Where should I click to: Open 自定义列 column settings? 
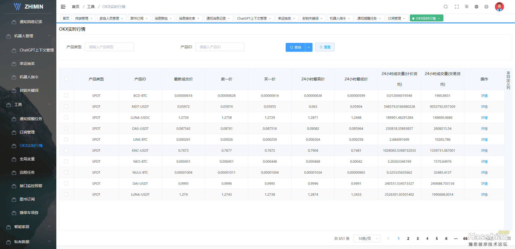(x=508, y=80)
